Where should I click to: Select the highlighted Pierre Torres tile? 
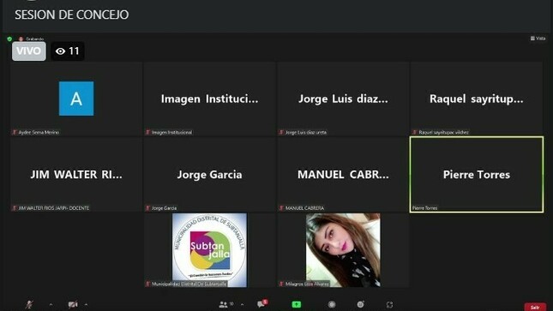[x=477, y=175]
